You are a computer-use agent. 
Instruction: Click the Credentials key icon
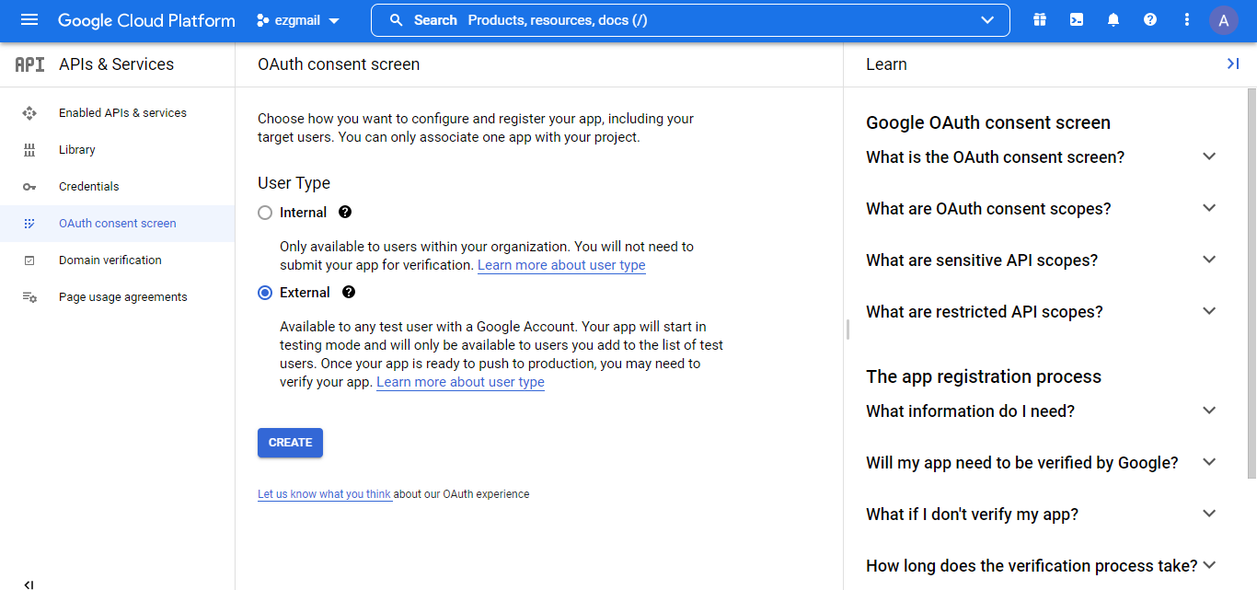pos(29,187)
